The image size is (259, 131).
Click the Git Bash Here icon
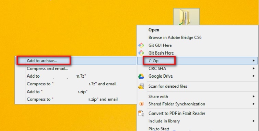tap(141, 53)
